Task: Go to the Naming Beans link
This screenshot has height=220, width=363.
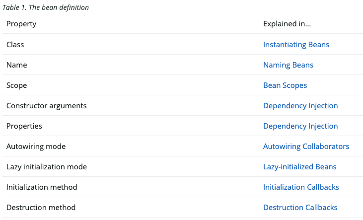Action: click(288, 65)
